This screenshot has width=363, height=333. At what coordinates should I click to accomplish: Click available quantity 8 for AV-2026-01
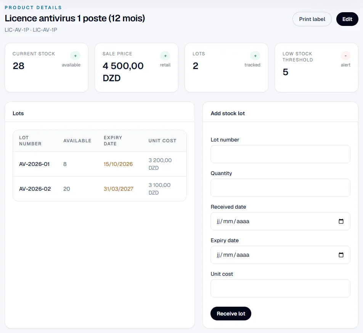click(x=65, y=164)
